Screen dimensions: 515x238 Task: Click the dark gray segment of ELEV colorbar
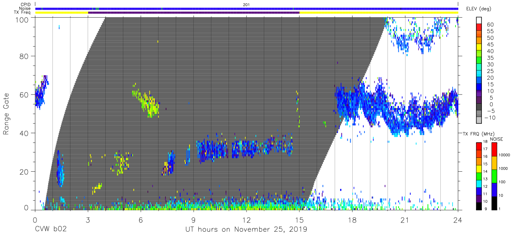tap(480, 107)
